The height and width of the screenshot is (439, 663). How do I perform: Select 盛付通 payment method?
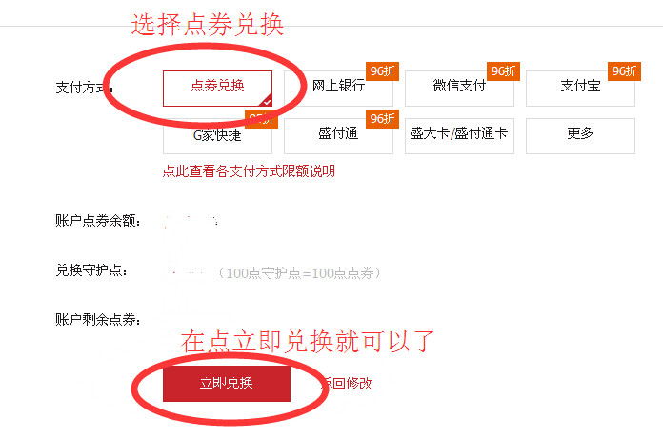338,136
